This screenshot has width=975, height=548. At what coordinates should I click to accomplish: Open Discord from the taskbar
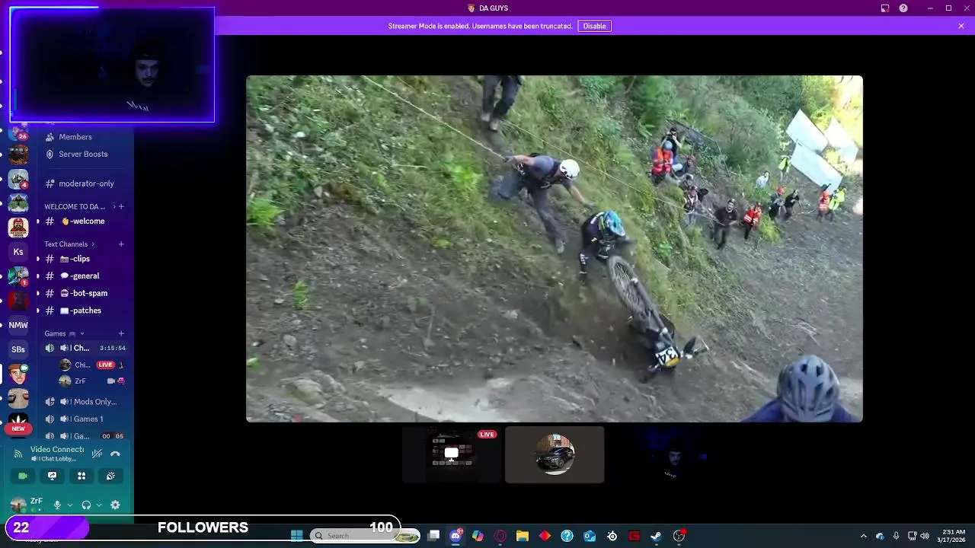456,536
